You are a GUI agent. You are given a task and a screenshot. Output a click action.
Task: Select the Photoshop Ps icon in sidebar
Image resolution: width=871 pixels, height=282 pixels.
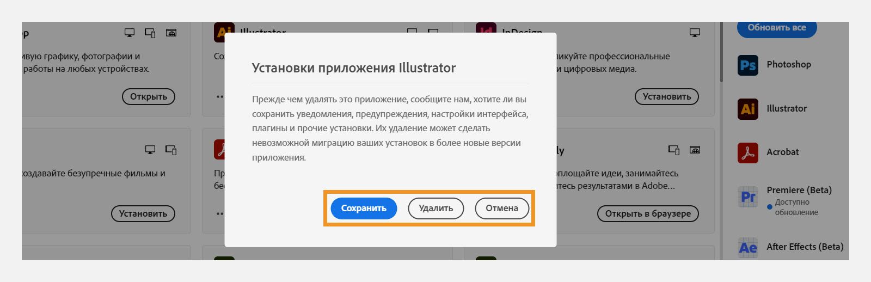(748, 65)
